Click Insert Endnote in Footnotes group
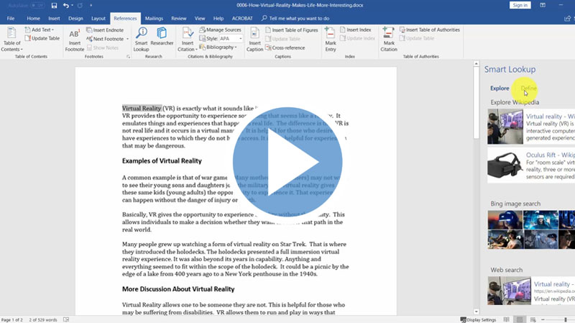 coord(106,30)
